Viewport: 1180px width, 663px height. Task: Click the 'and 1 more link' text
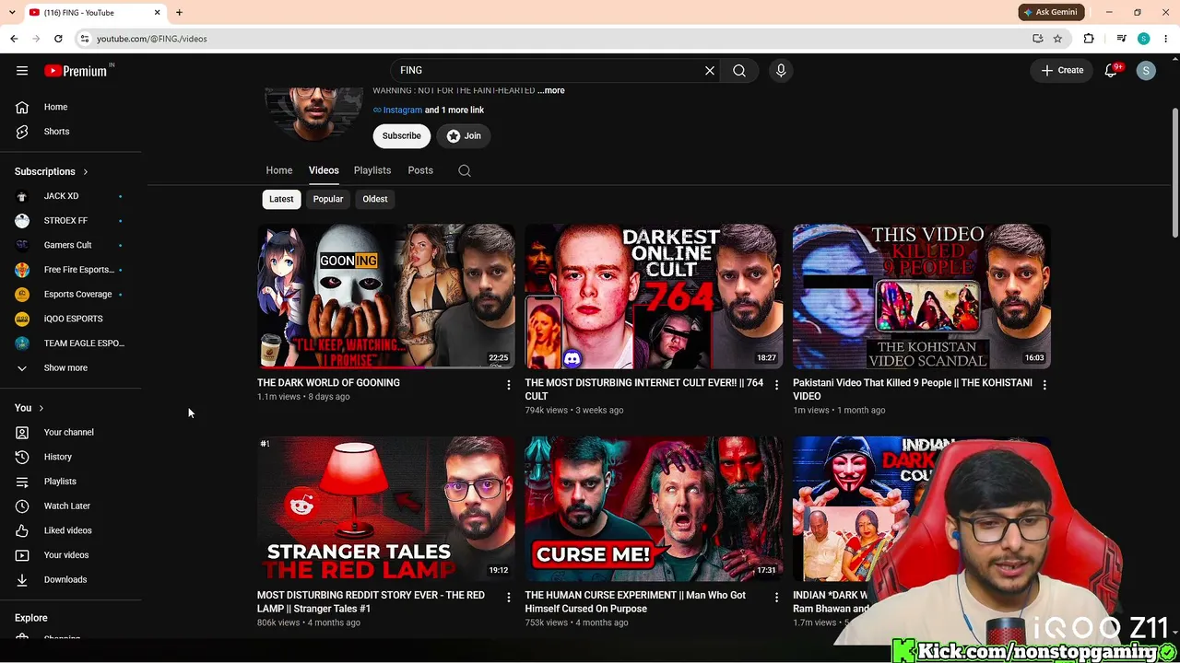click(x=454, y=110)
